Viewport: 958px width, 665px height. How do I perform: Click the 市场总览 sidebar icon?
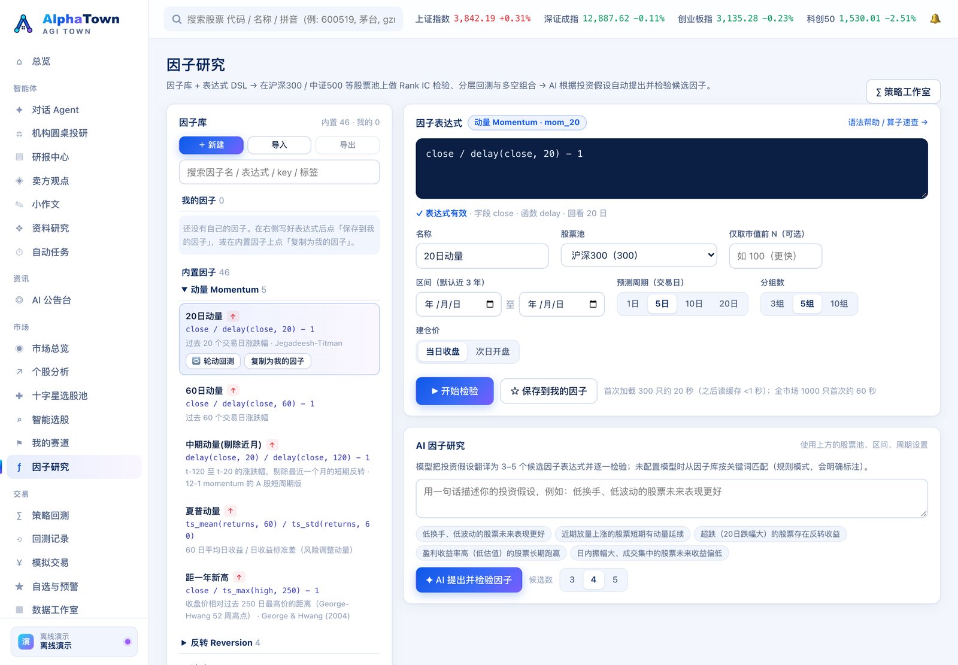click(x=19, y=348)
